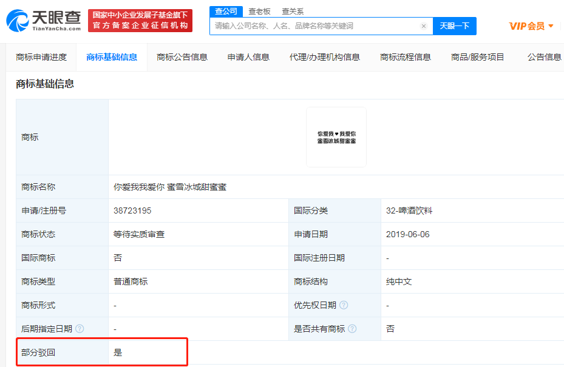Open the help icon next to 优先权日期
This screenshot has width=564, height=367.
[344, 305]
